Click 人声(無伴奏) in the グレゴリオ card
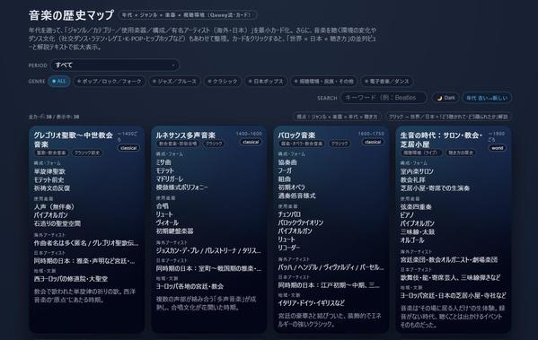538x340 pixels. coord(54,206)
